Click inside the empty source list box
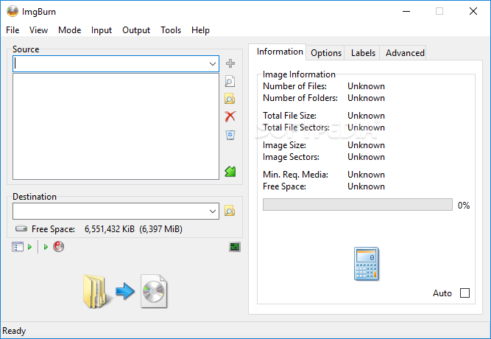 [116, 126]
